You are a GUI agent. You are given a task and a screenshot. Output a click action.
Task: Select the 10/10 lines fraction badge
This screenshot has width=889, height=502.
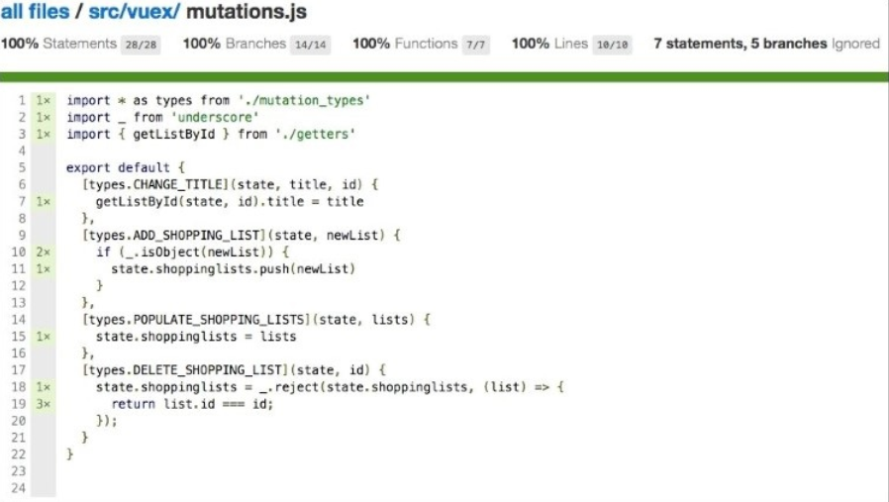(x=612, y=45)
